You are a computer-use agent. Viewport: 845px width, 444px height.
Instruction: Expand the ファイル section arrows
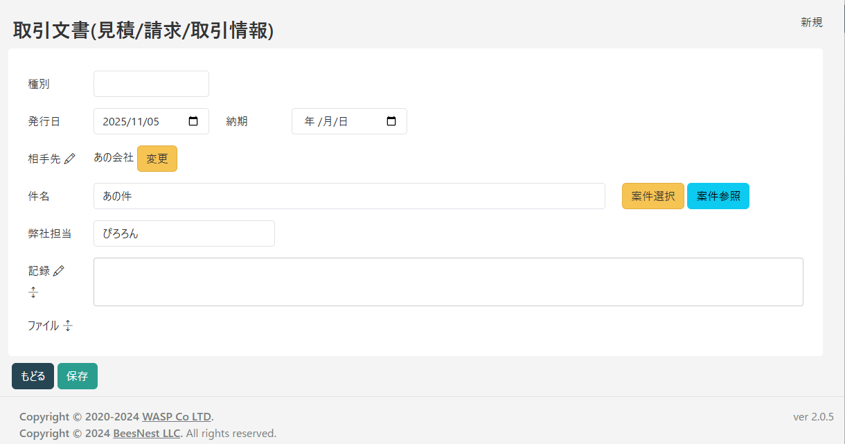coord(68,326)
